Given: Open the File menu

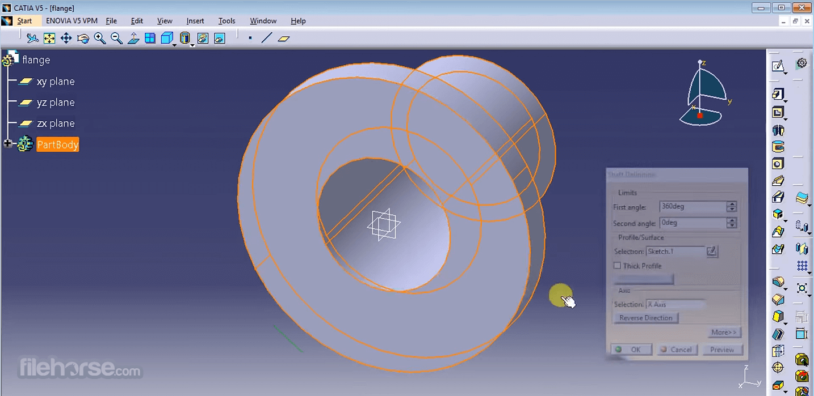Looking at the screenshot, I should click(111, 21).
